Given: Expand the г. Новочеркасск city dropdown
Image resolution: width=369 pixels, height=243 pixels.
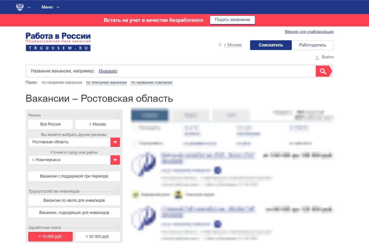Looking at the screenshot, I should pyautogui.click(x=115, y=160).
